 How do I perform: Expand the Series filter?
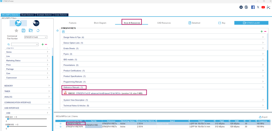click(x=47, y=52)
